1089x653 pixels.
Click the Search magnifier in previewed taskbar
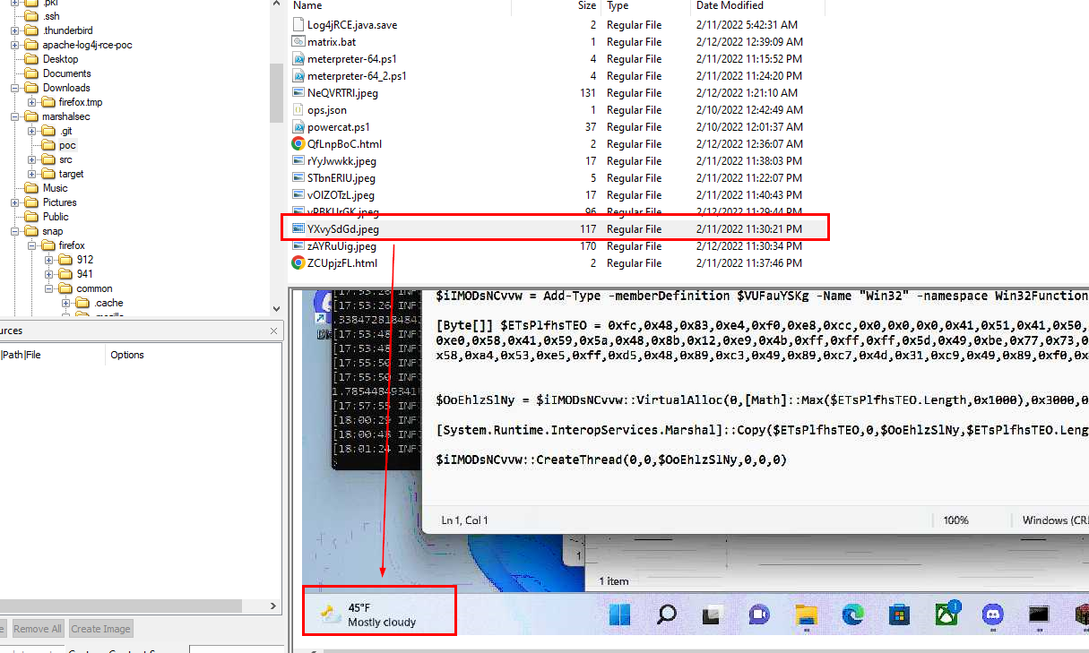click(x=666, y=614)
